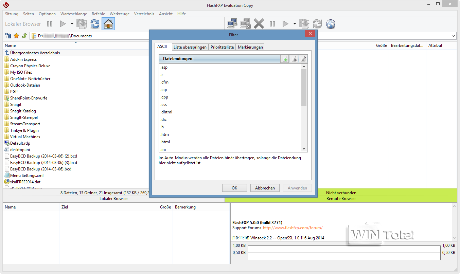Image resolution: width=460 pixels, height=274 pixels.
Task: Open the Prioritätsliste tab
Action: (222, 47)
